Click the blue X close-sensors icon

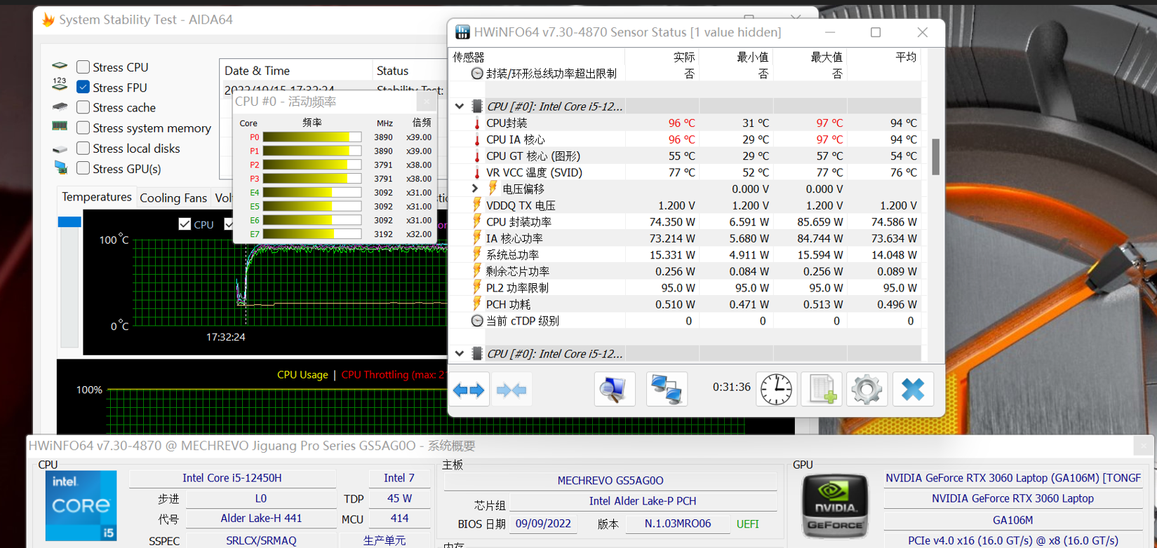(x=912, y=389)
